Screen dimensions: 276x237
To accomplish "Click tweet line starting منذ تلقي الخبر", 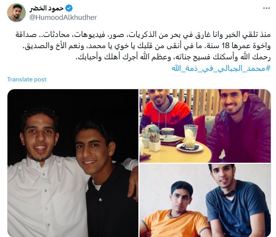I will (143, 34).
